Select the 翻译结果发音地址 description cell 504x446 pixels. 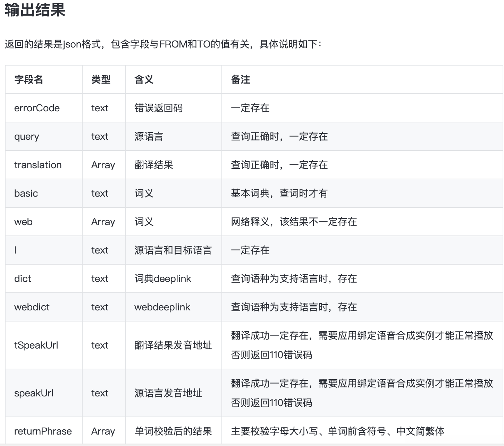pyautogui.click(x=173, y=345)
